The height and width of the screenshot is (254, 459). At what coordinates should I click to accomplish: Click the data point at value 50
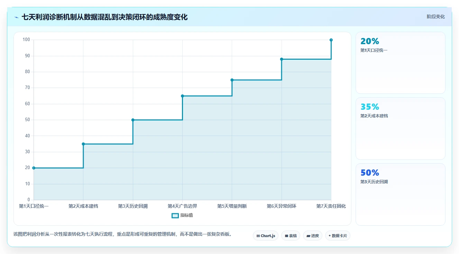pyautogui.click(x=133, y=120)
